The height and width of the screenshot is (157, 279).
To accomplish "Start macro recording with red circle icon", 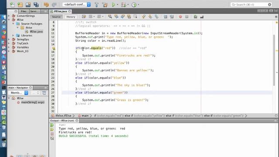I will click(x=180, y=17).
